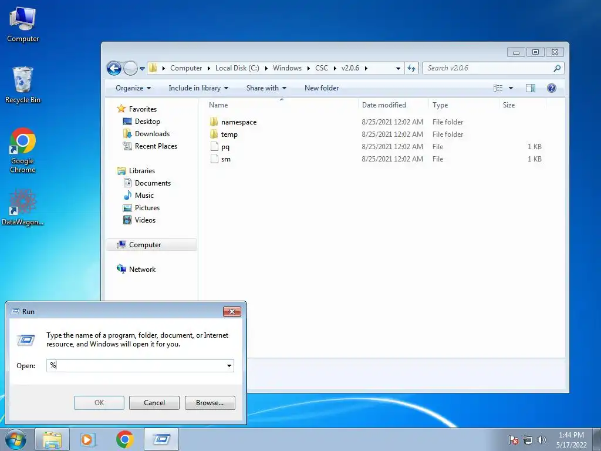Viewport: 601px width, 451px height.
Task: Select Computer in the address breadcrumb
Action: tap(186, 68)
